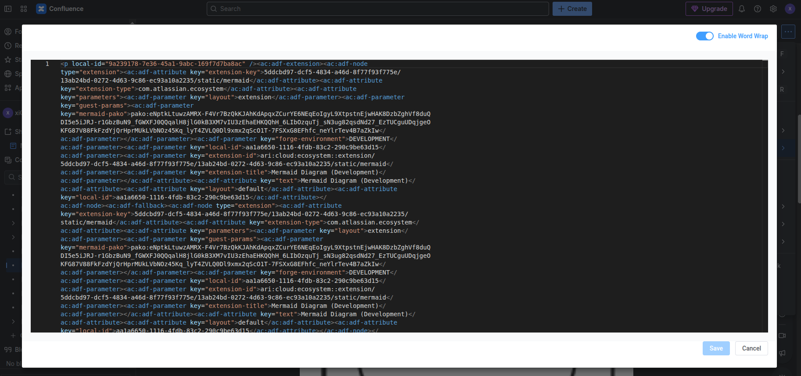Turn off the Enable Word Wrap switch

click(x=705, y=36)
